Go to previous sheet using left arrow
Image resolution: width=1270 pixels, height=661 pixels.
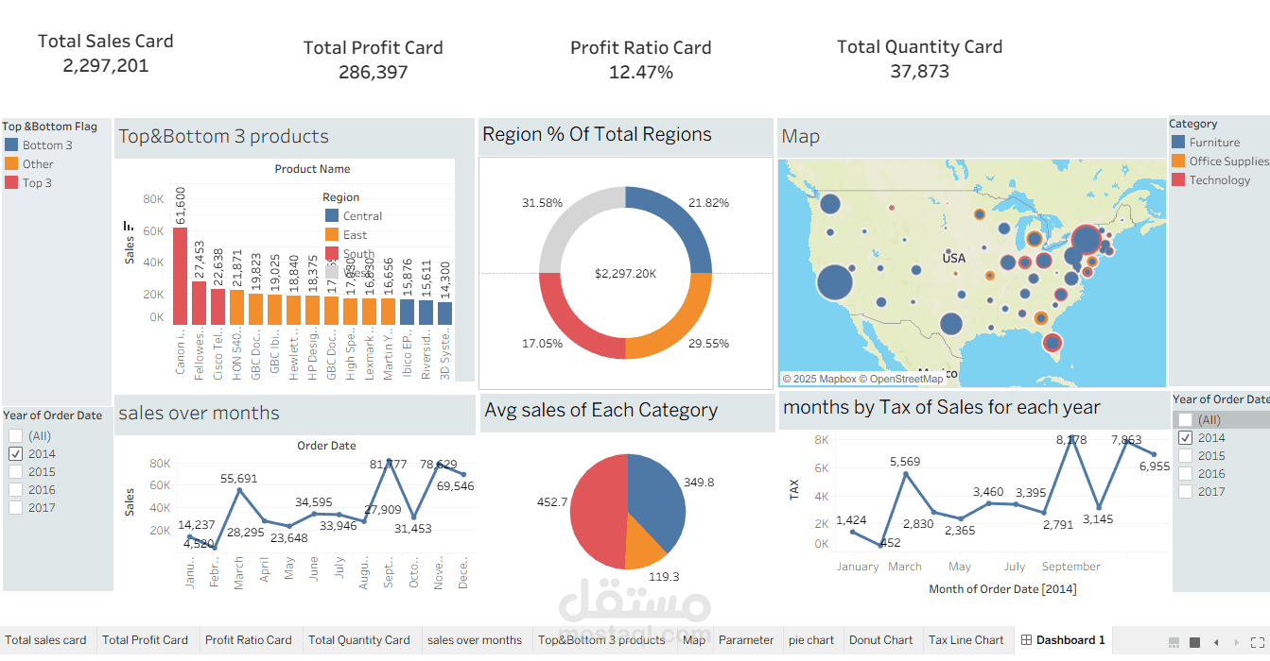(1216, 642)
